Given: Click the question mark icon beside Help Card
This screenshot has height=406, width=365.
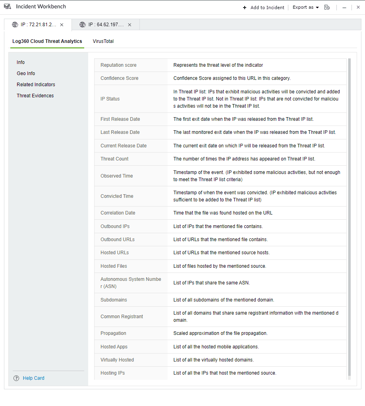Looking at the screenshot, I should tap(16, 378).
